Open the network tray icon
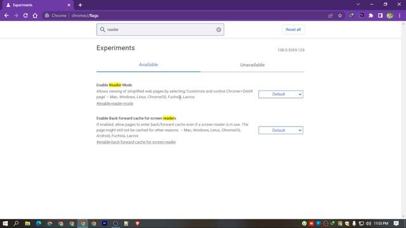 pos(361,224)
